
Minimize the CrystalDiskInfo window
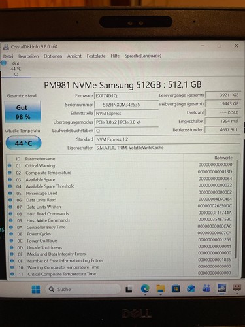[203, 46]
